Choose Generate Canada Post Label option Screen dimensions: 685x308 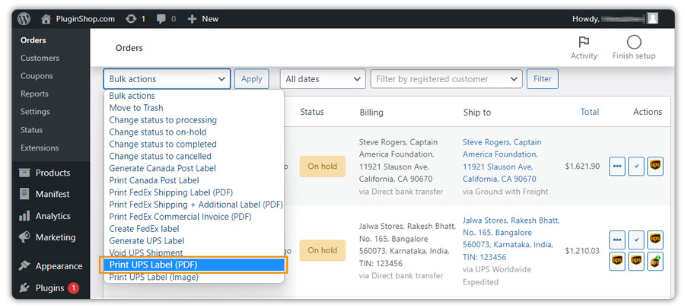click(x=194, y=168)
